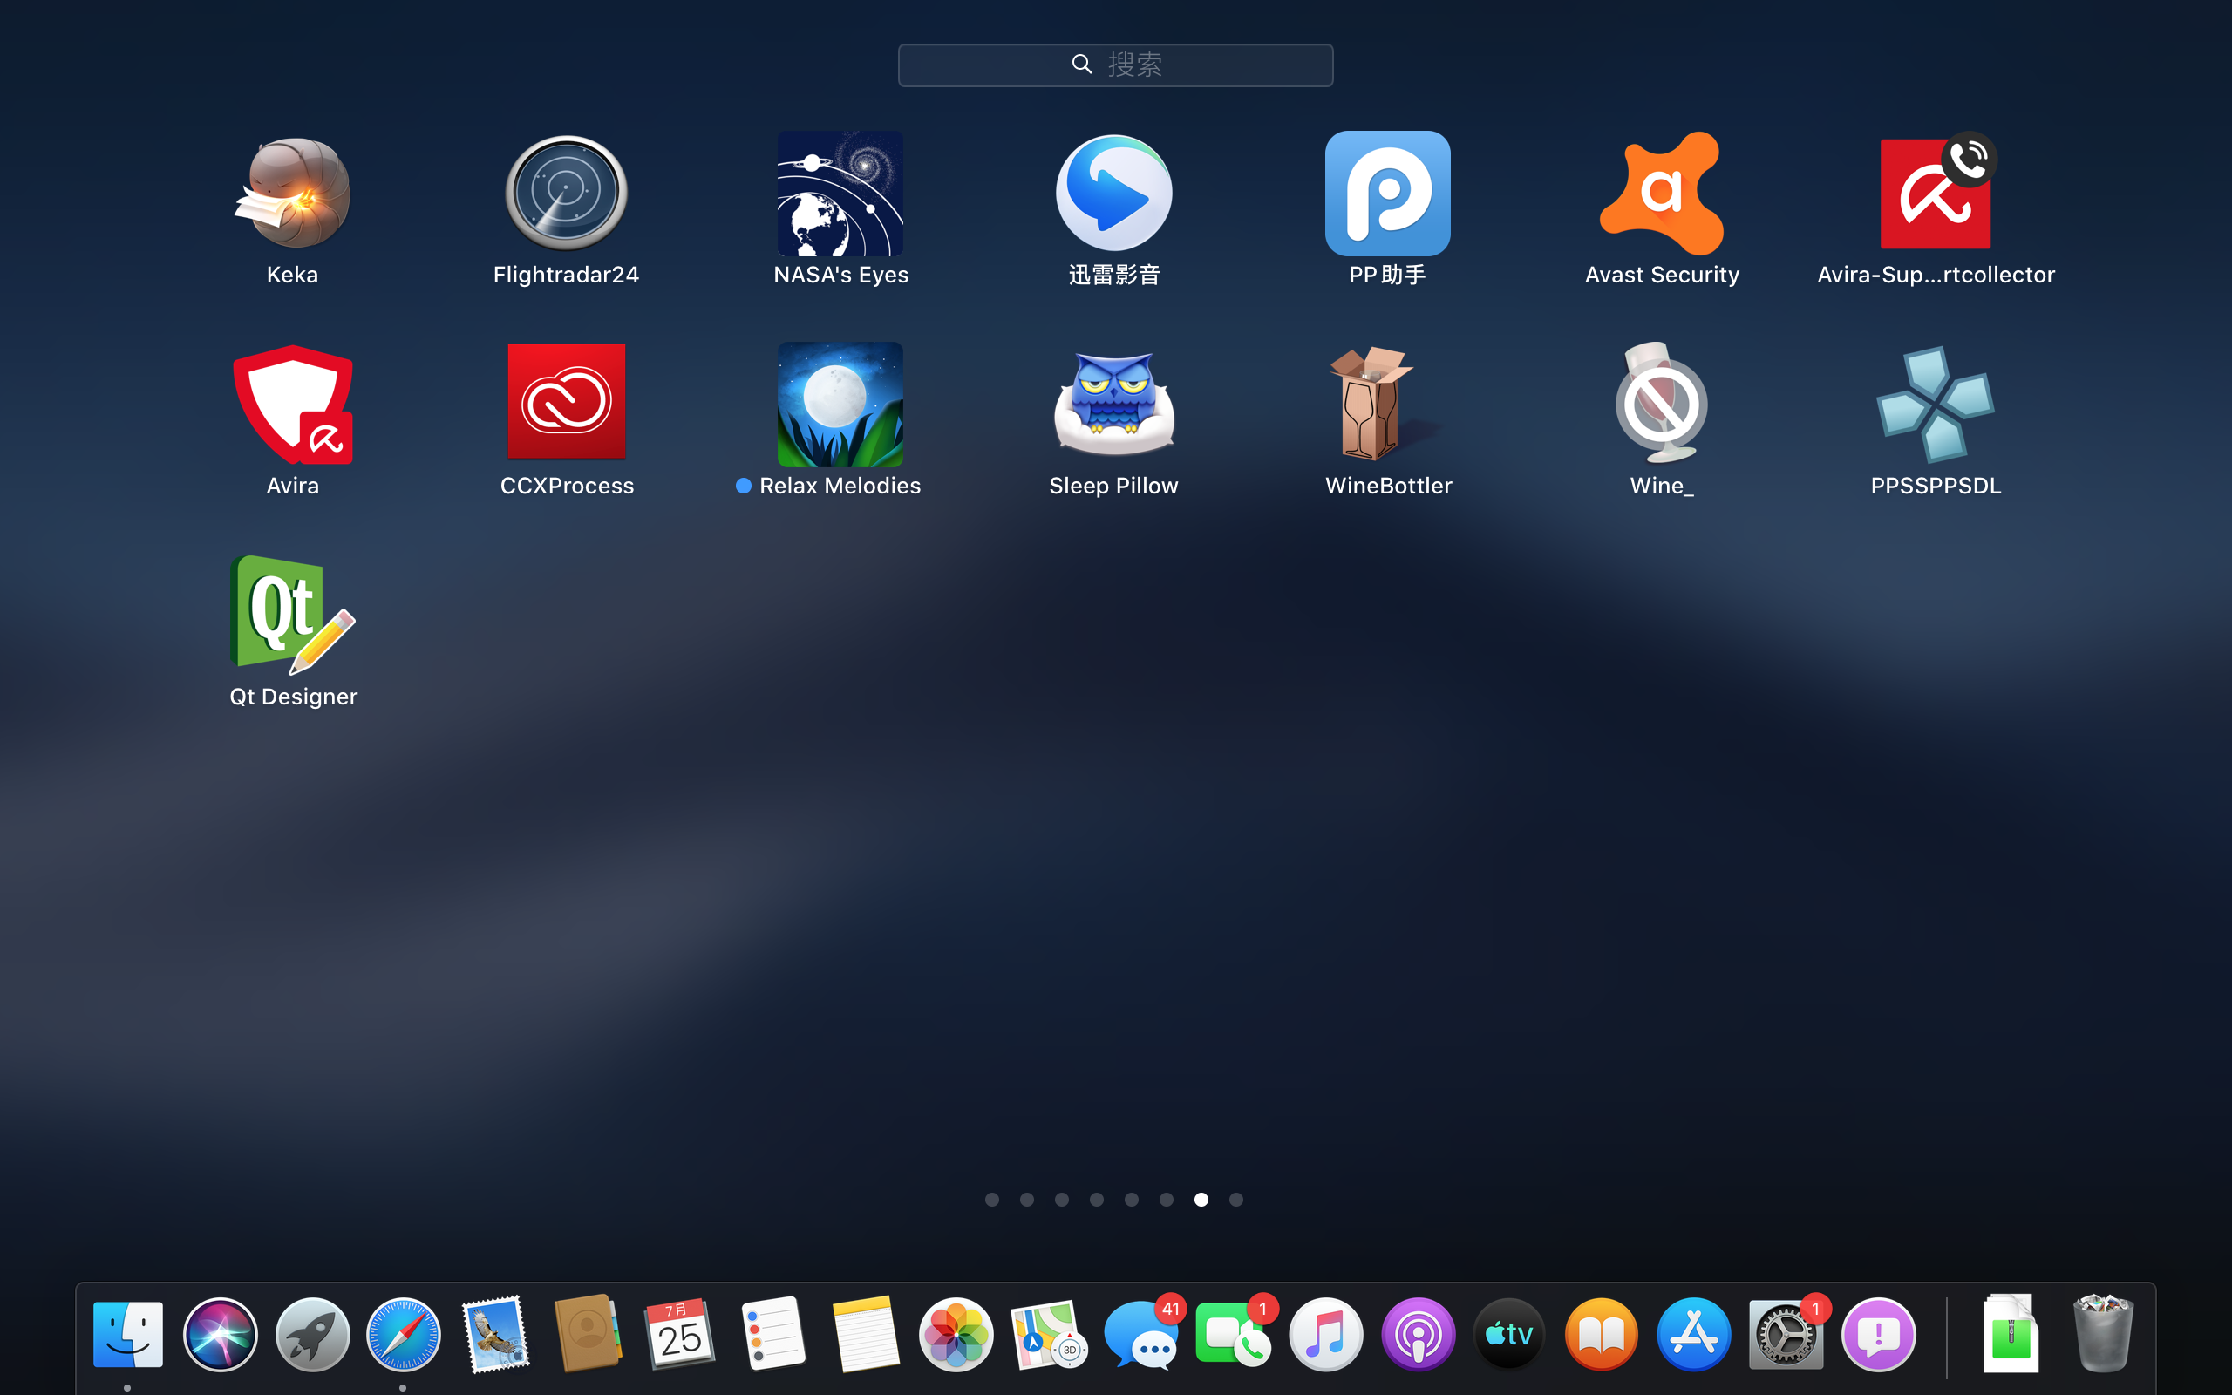Launch Relax Melodies app
2232x1395 pixels.
pos(840,404)
